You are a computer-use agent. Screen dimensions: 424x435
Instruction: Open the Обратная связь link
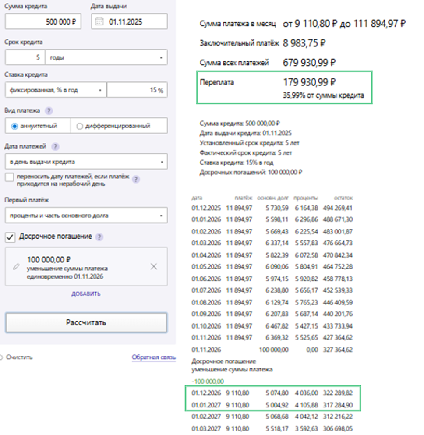[153, 357]
